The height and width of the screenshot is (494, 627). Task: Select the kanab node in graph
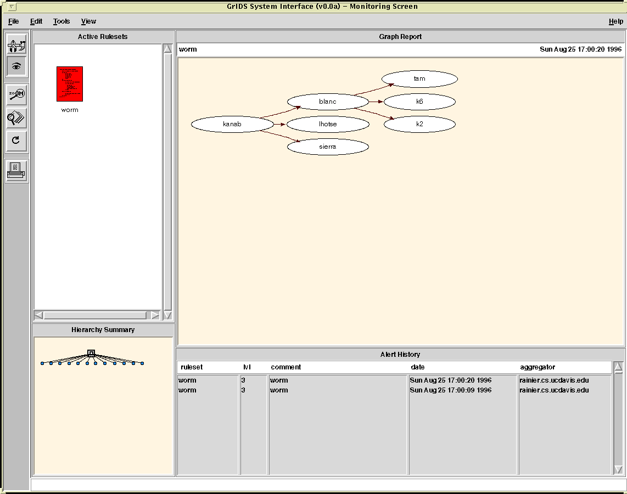[x=232, y=124]
